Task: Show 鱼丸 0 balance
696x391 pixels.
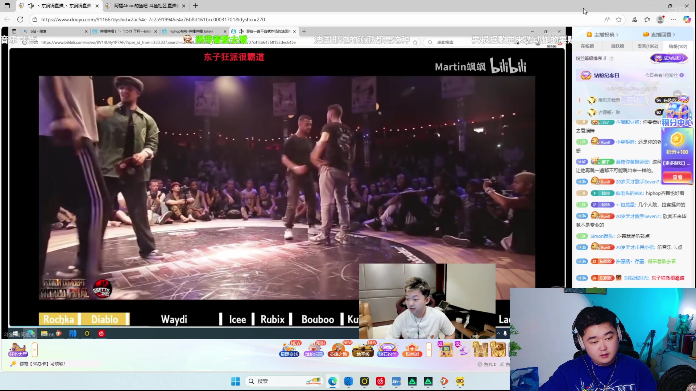Action: (487, 365)
